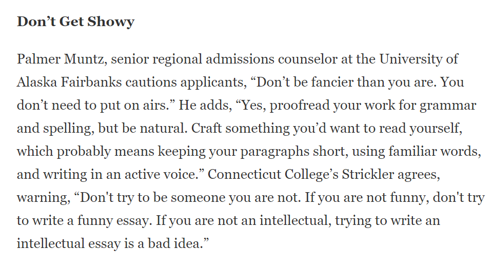Viewport: 493px width, 269px height.
Task: Click the word grammar
Action: [448, 106]
